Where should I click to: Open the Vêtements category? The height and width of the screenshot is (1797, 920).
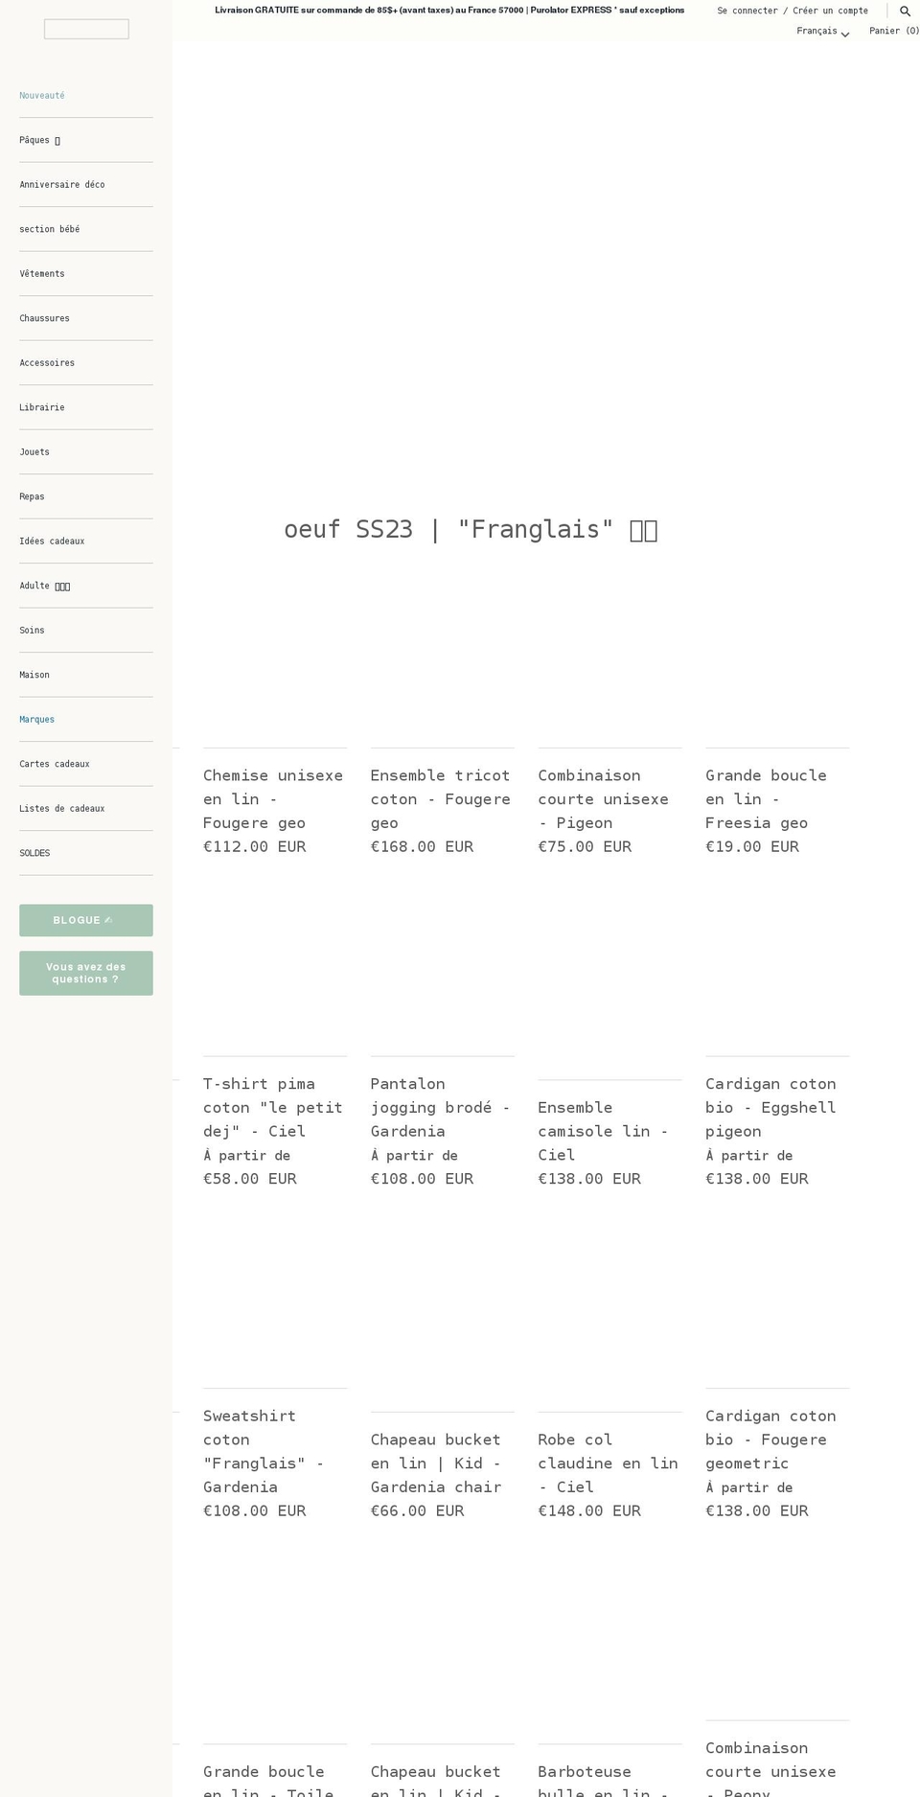[42, 274]
